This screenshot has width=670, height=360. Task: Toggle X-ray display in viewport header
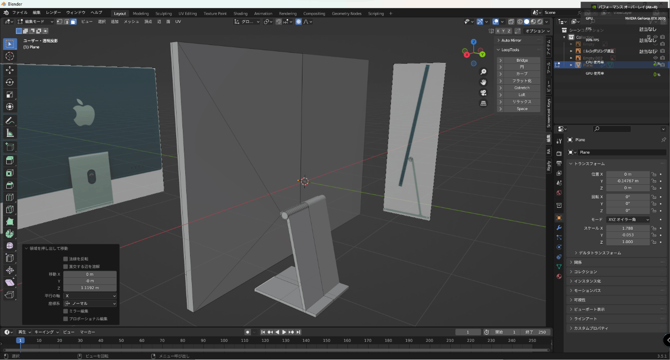(511, 22)
